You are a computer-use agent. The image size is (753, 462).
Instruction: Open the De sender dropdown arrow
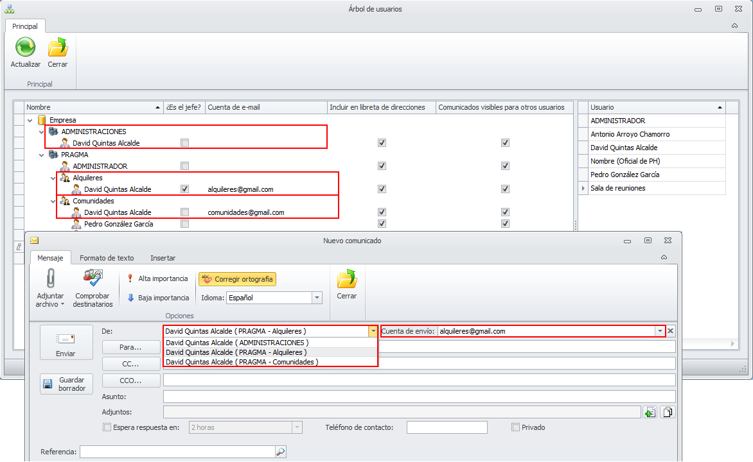373,331
